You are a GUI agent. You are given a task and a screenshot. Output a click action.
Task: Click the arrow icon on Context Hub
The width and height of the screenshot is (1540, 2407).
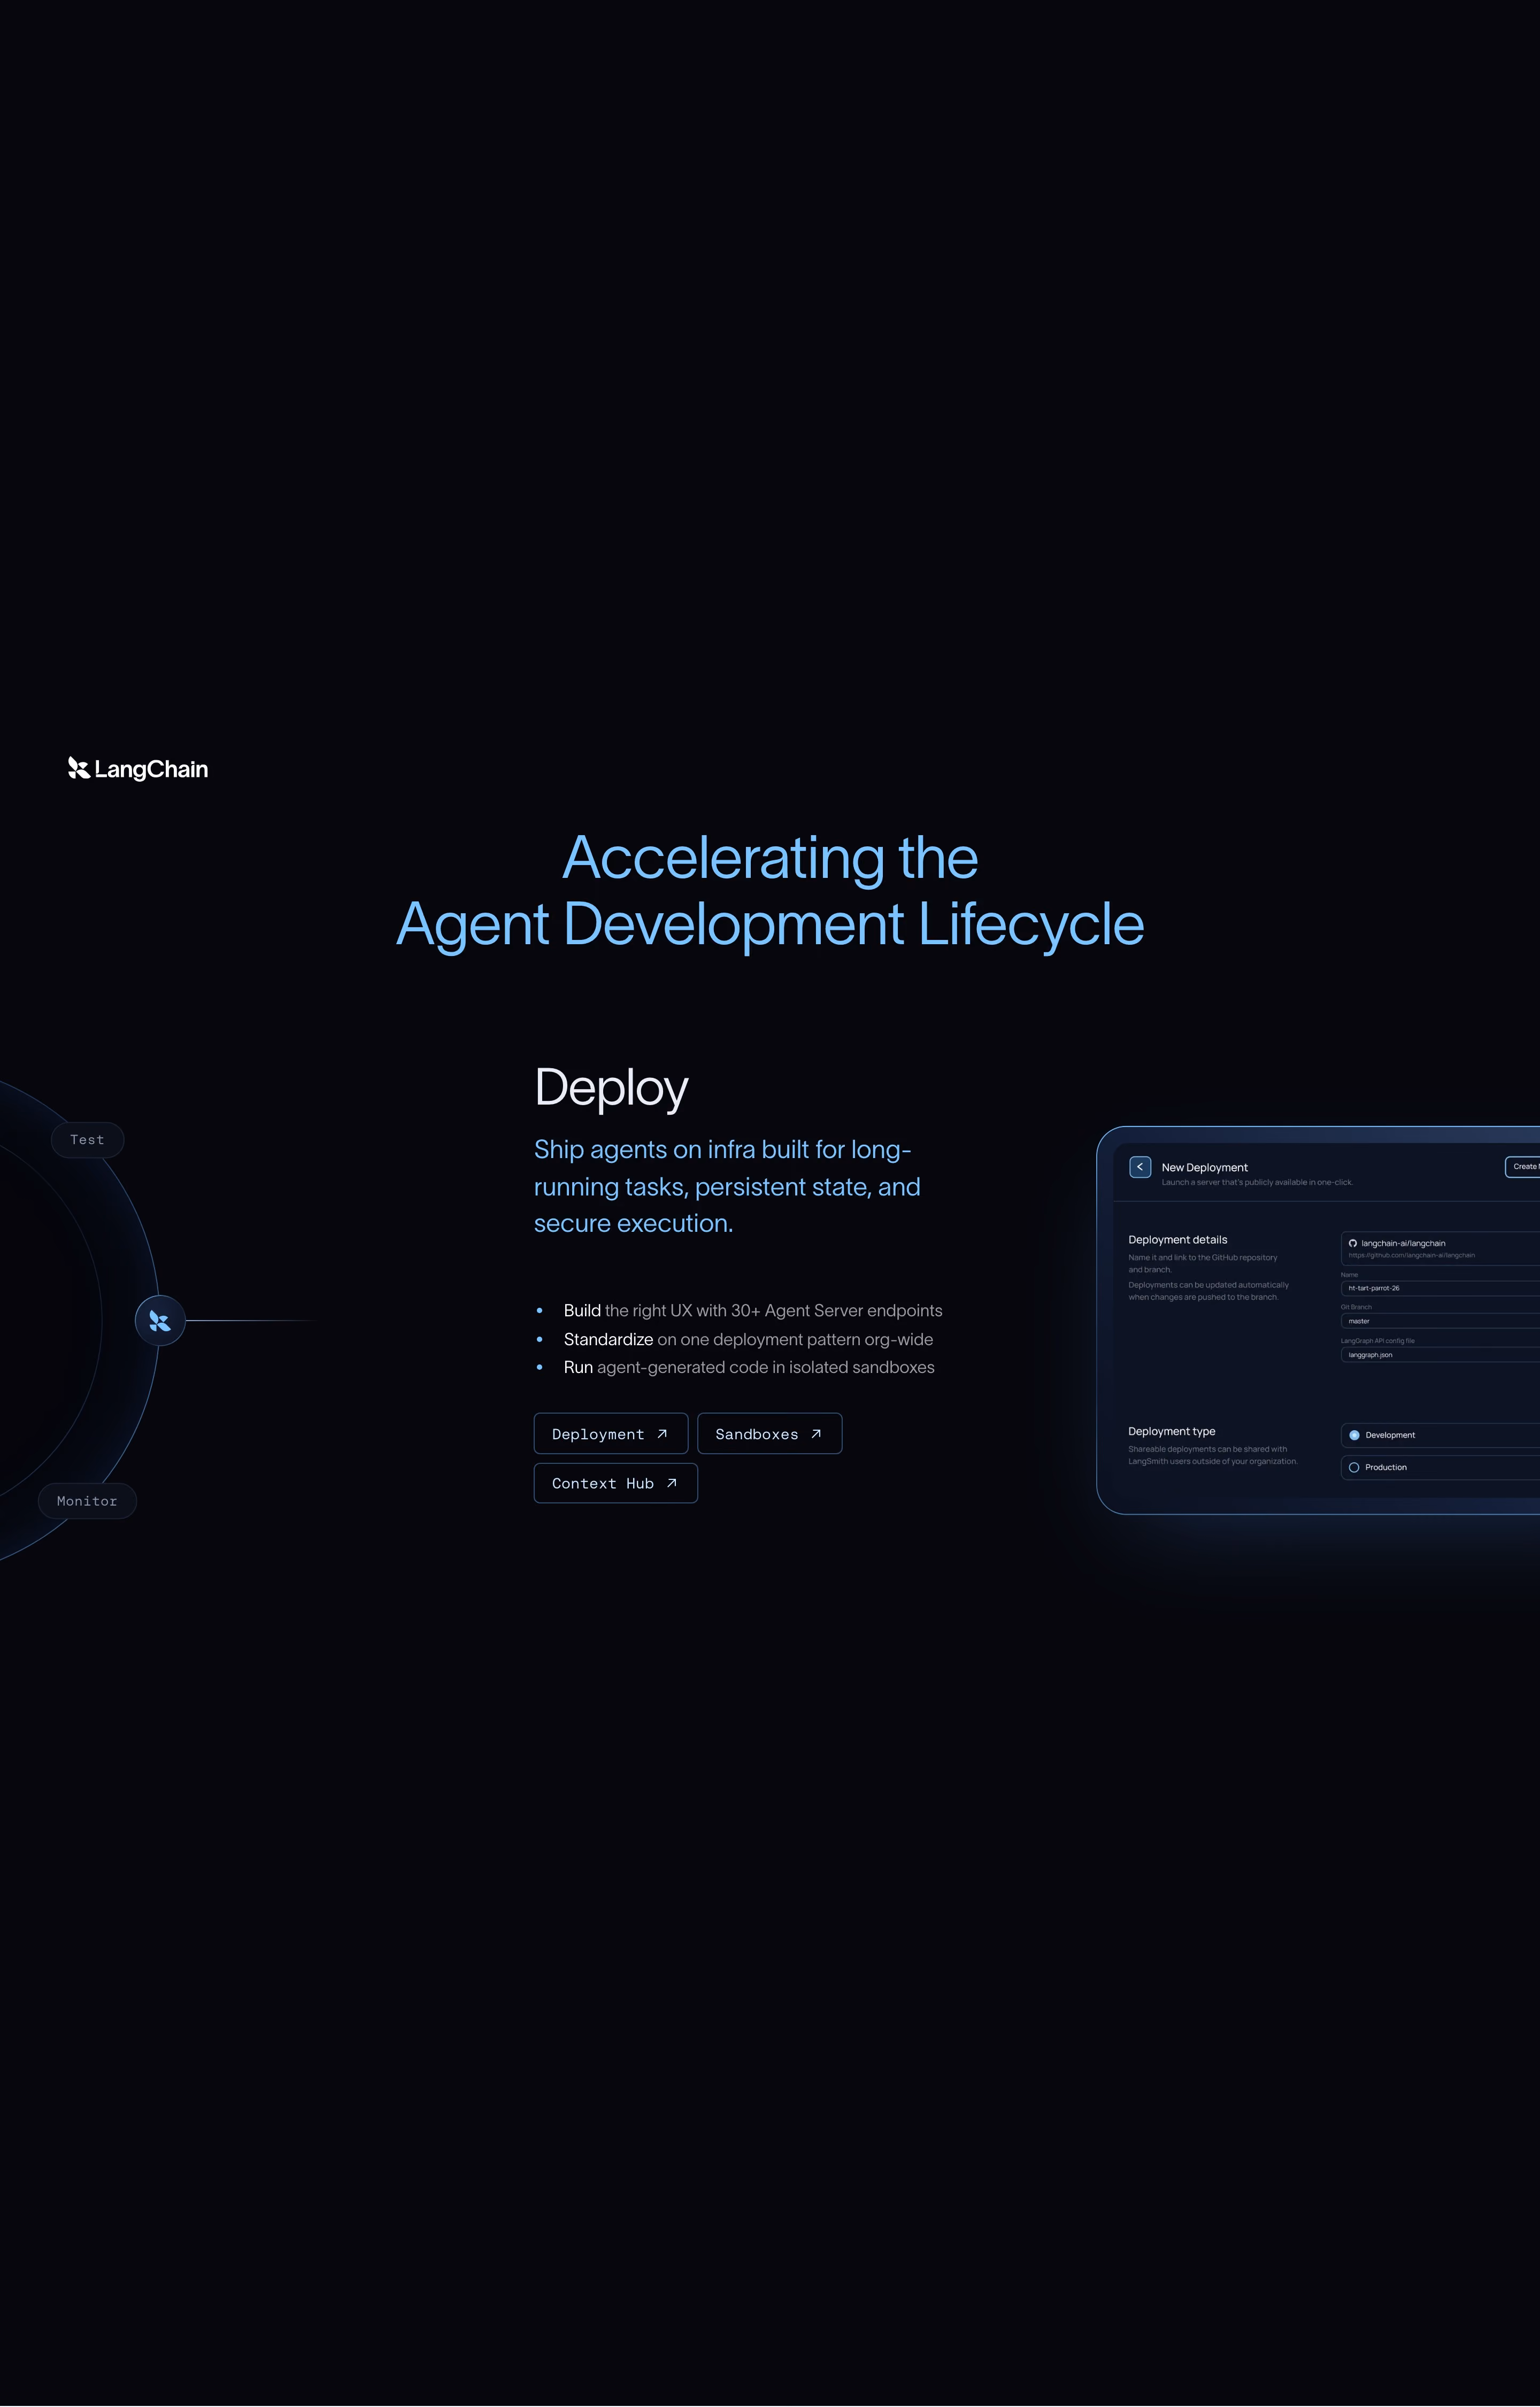point(672,1483)
